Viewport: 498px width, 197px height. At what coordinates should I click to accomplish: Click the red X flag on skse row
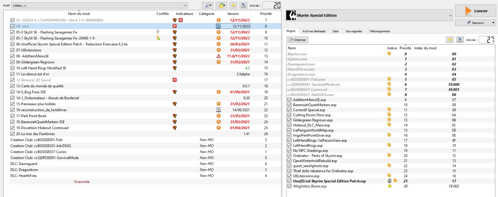coord(175,26)
